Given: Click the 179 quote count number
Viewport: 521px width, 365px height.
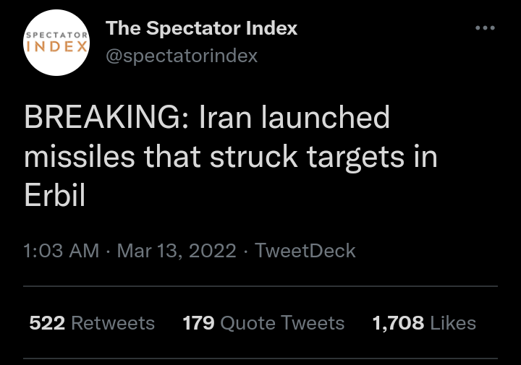Looking at the screenshot, I should pyautogui.click(x=199, y=322).
